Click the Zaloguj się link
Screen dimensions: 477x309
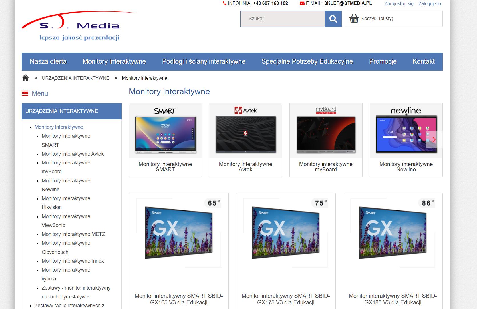click(429, 3)
